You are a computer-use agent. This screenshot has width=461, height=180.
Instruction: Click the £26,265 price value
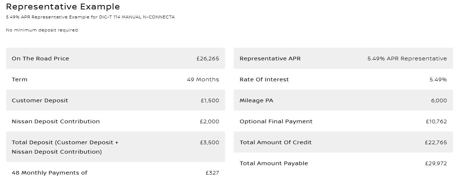click(208, 59)
